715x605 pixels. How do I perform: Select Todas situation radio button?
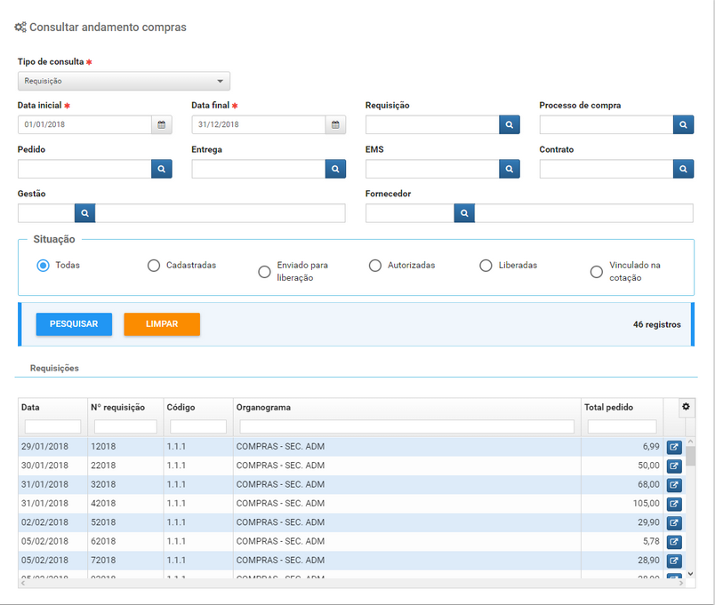(43, 265)
